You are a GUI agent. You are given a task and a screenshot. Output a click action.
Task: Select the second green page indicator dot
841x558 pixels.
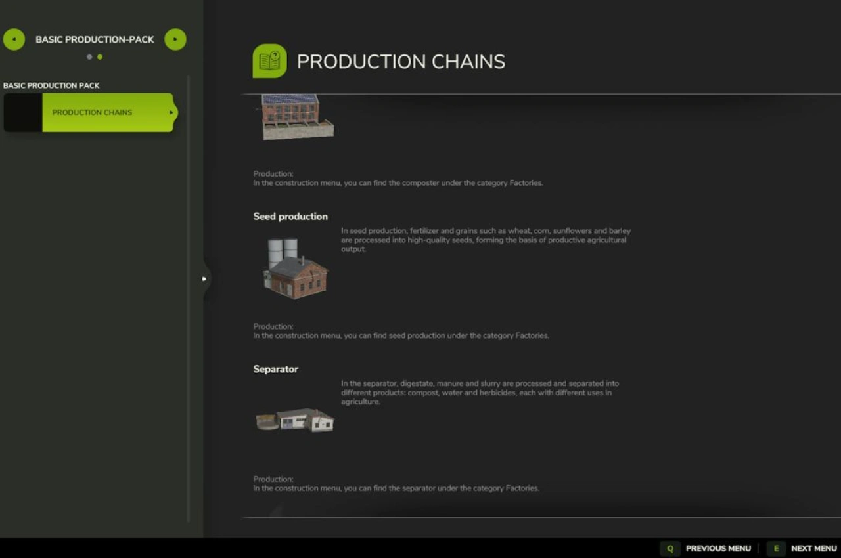click(x=100, y=57)
